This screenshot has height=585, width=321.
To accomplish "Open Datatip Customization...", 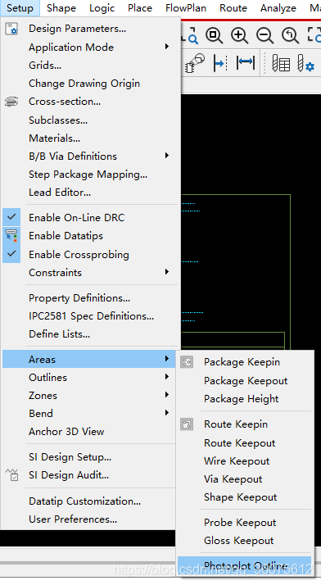I will point(89,501).
